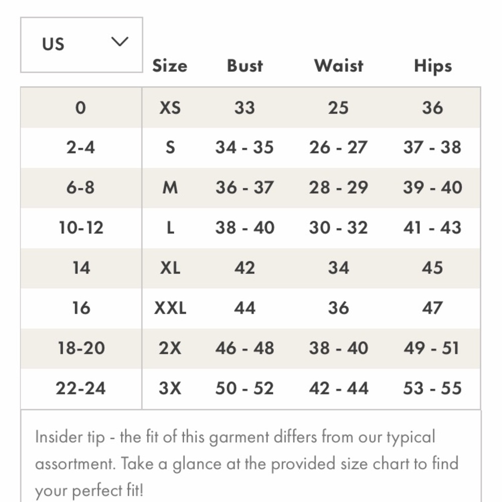Select the Size column header
This screenshot has height=502, width=502.
pyautogui.click(x=170, y=66)
